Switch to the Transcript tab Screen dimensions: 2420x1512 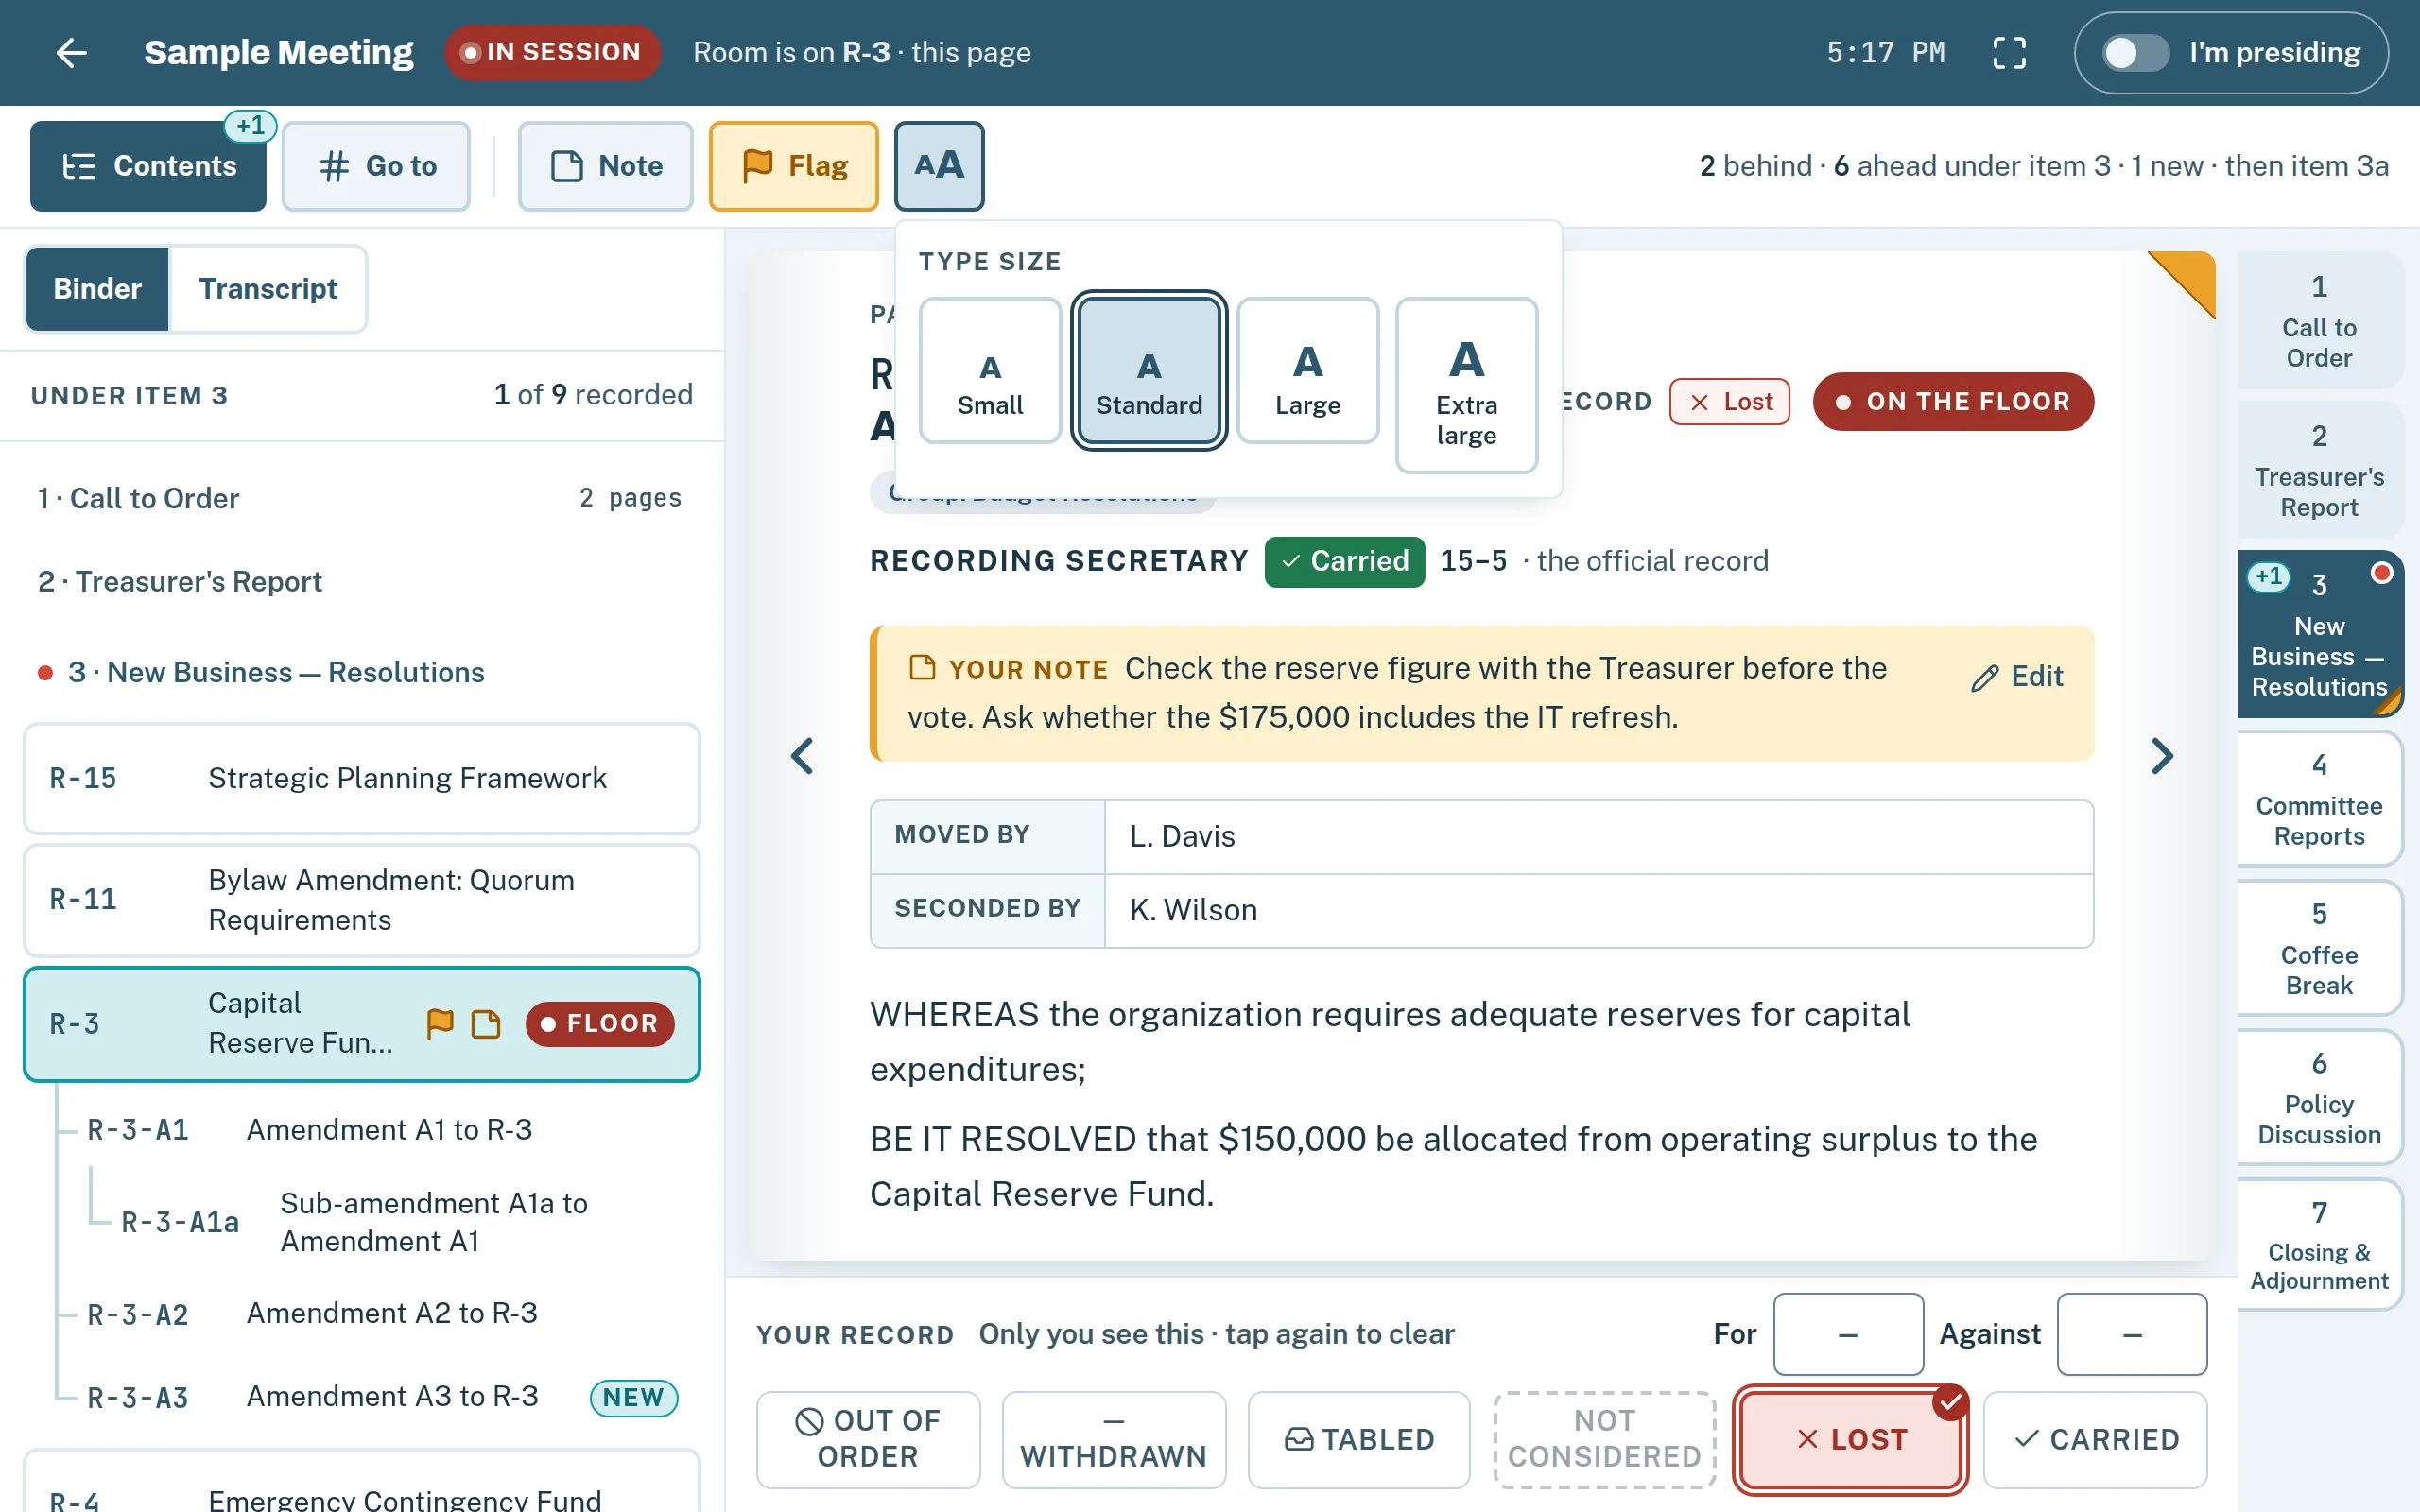click(x=268, y=289)
